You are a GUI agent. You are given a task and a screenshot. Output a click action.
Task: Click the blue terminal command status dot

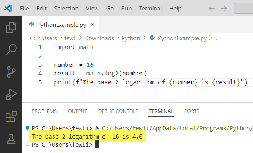pyautogui.click(x=28, y=128)
